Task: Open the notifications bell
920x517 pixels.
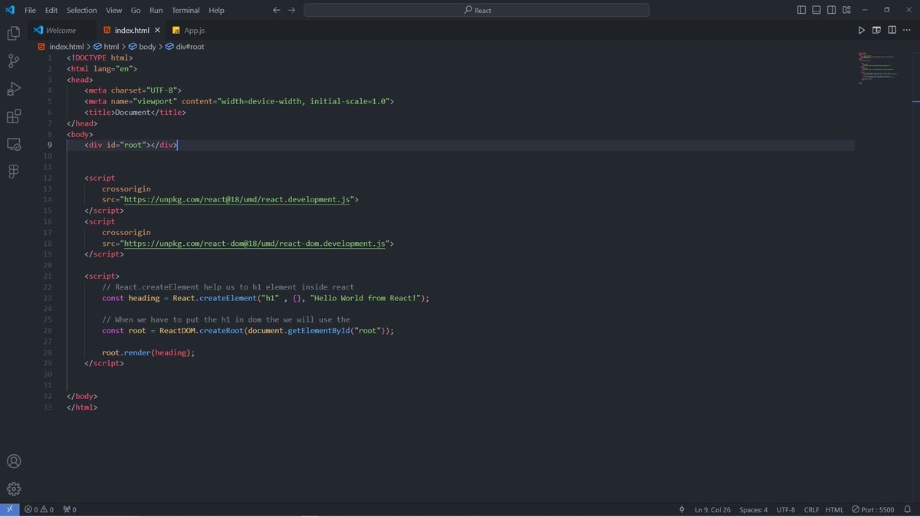Action: point(909,509)
